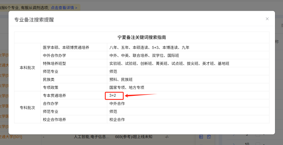Select the 医学本硕、本硕博贯通培养 cell
Image resolution: width=283 pixels, height=145 pixels.
(74, 48)
